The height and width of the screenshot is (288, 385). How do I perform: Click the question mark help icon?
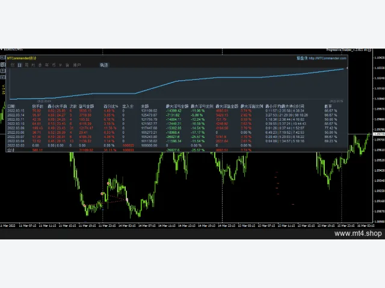point(2,71)
